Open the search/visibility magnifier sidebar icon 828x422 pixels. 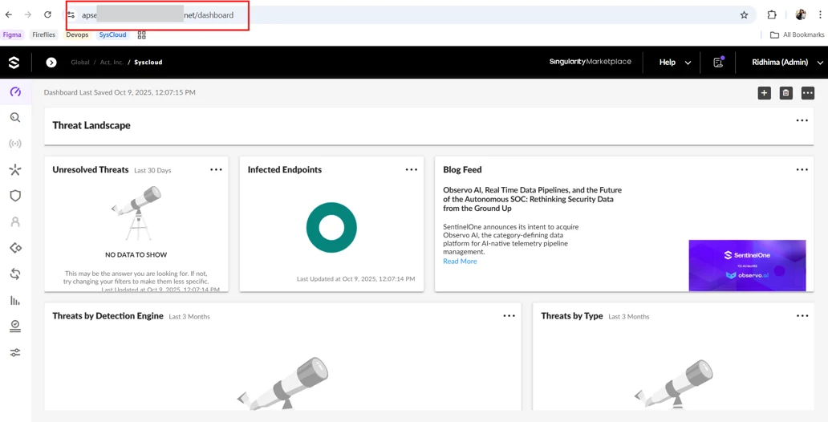(15, 118)
